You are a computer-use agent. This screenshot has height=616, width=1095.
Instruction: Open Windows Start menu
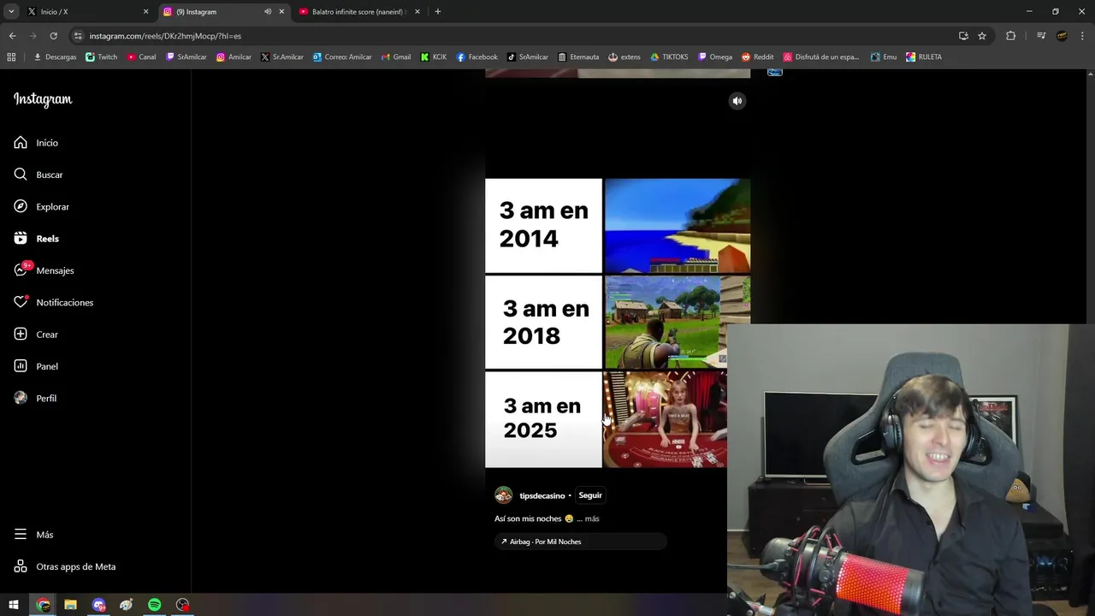[14, 605]
